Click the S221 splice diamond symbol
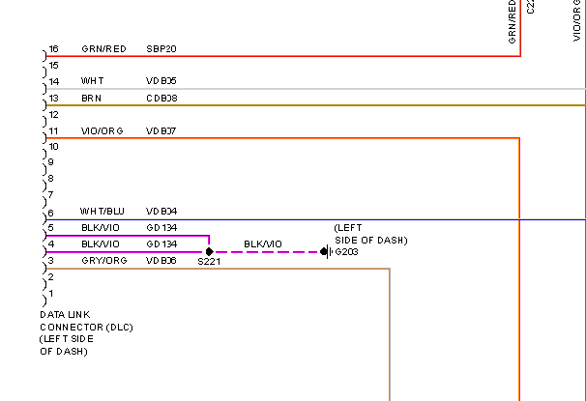Screen dimensions: 586x401 [209, 251]
